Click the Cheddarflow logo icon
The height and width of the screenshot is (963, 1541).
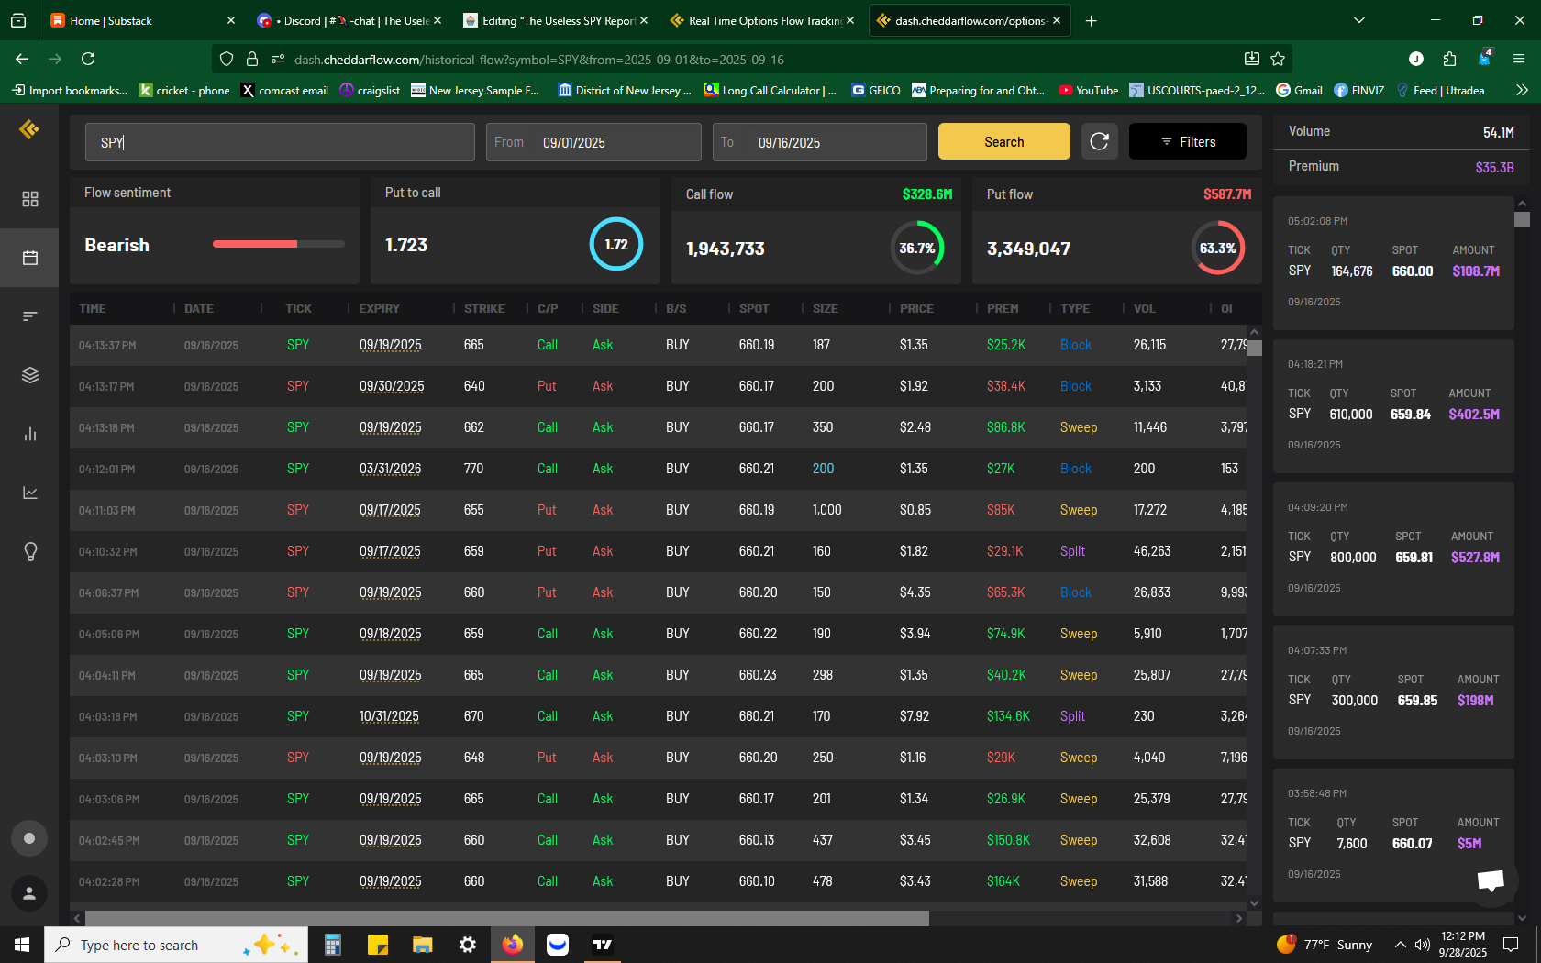point(29,129)
